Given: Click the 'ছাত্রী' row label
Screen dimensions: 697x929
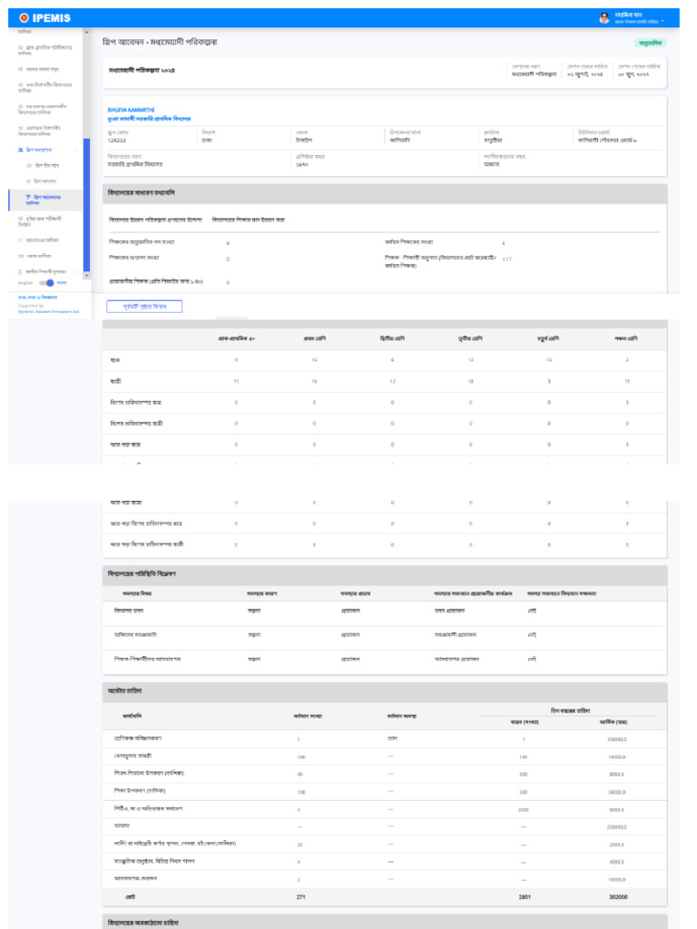Looking at the screenshot, I should (115, 382).
